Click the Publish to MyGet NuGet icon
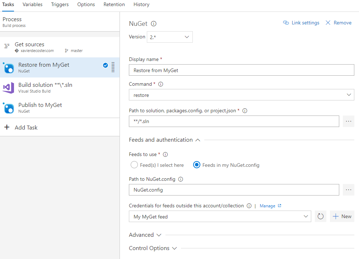 (x=9, y=108)
